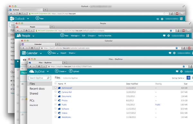Image resolution: width=193 pixels, height=124 pixels.
Task: Click bookmark star in People address bar
Action: point(171,31)
